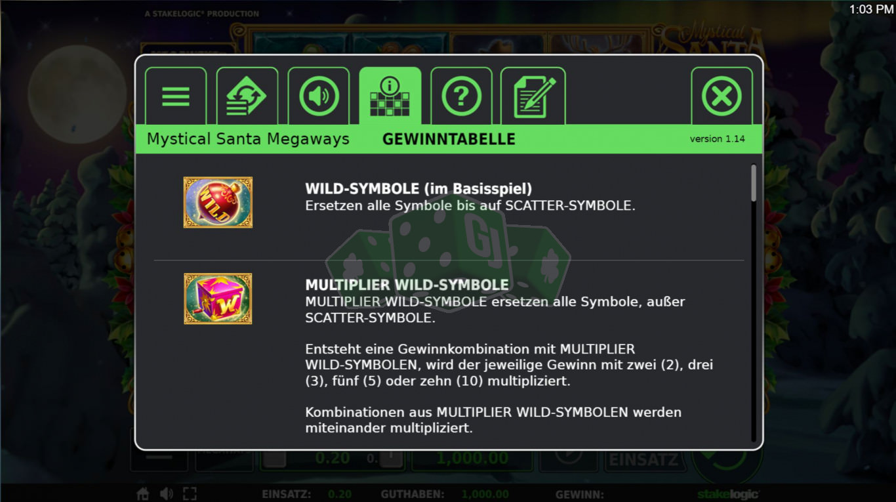The image size is (896, 502).
Task: Click the clock showing 1:03 PM
Action: click(x=871, y=9)
